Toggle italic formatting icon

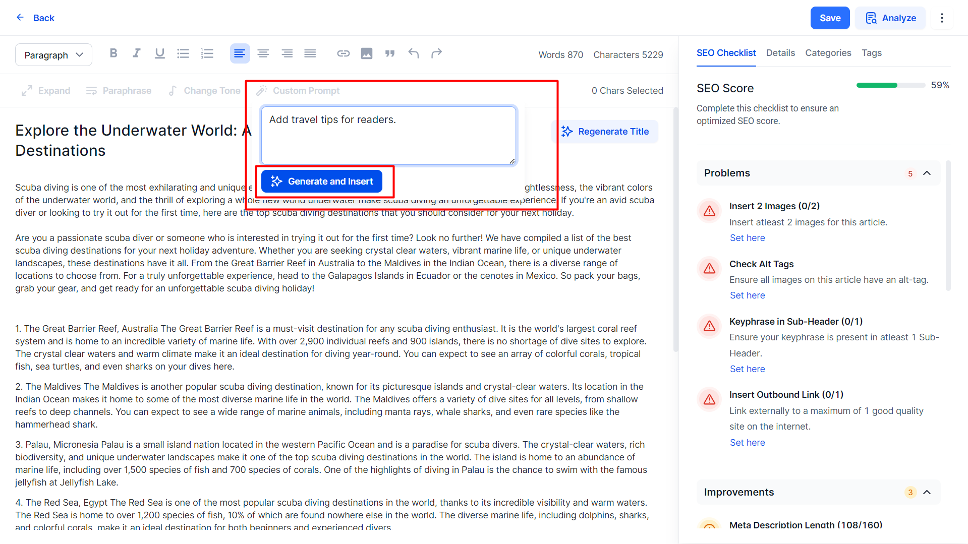tap(137, 53)
